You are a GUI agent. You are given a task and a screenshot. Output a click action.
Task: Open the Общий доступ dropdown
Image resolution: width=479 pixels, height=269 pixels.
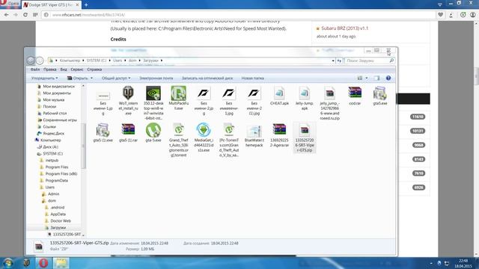click(116, 78)
